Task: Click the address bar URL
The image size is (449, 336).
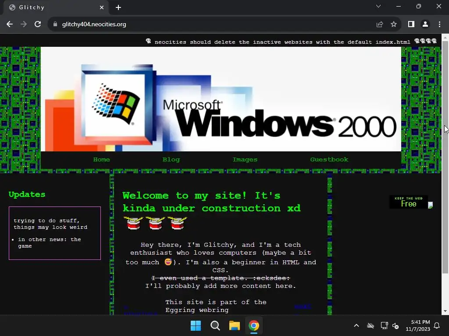Action: (94, 24)
